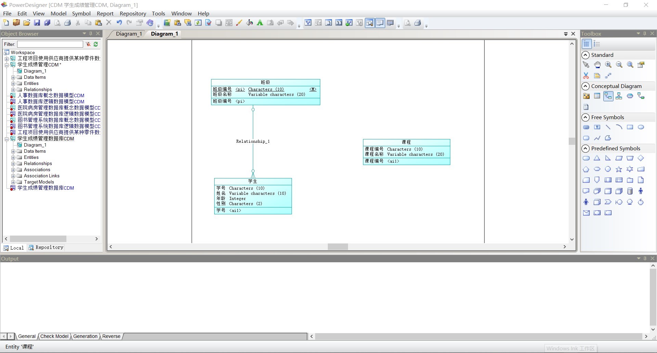Toggle the Toolbox auto-hide pin
657x353 pixels.
645,34
